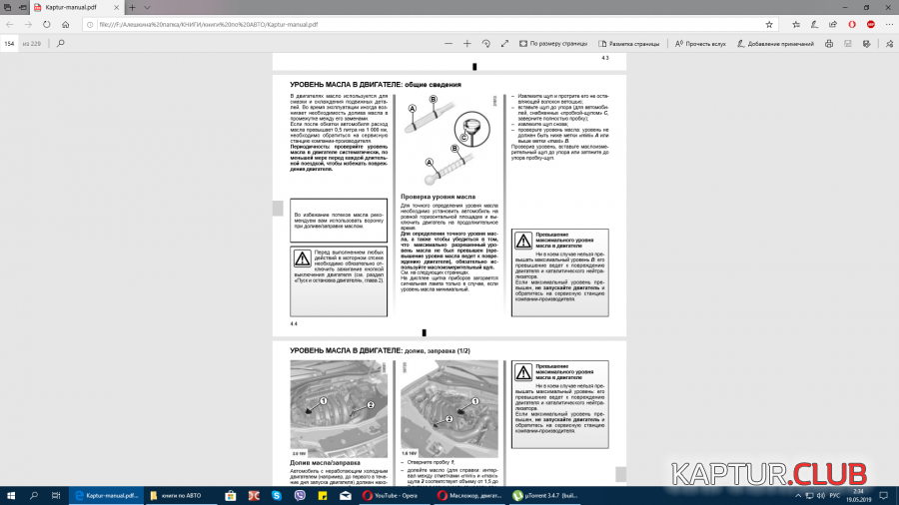
Task: Open the Windows Start menu
Action: pyautogui.click(x=10, y=495)
